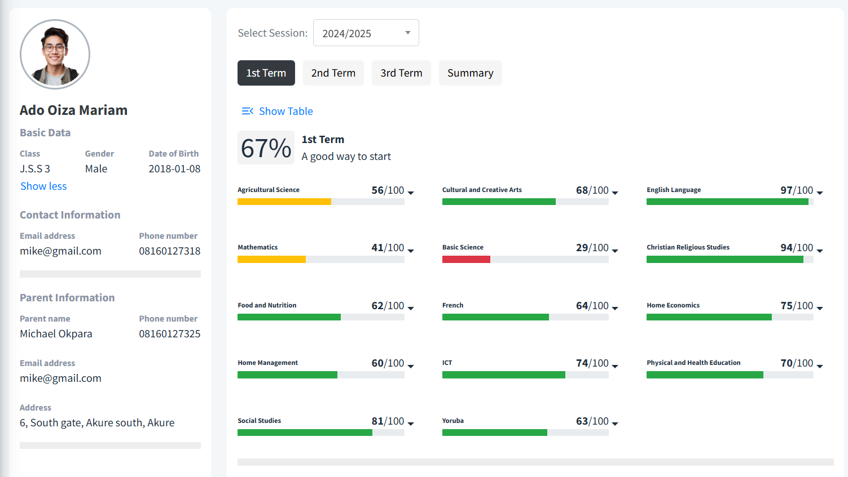
Task: Expand Mathematics score details arrow
Action: point(411,250)
